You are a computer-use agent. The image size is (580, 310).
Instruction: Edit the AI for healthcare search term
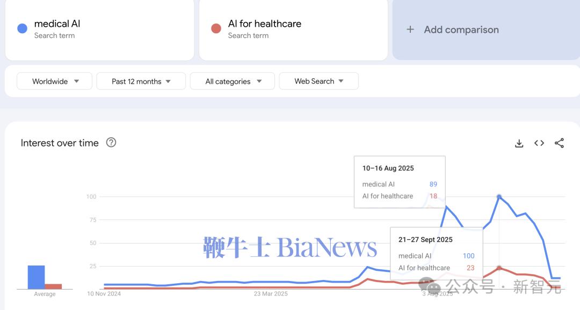click(264, 24)
